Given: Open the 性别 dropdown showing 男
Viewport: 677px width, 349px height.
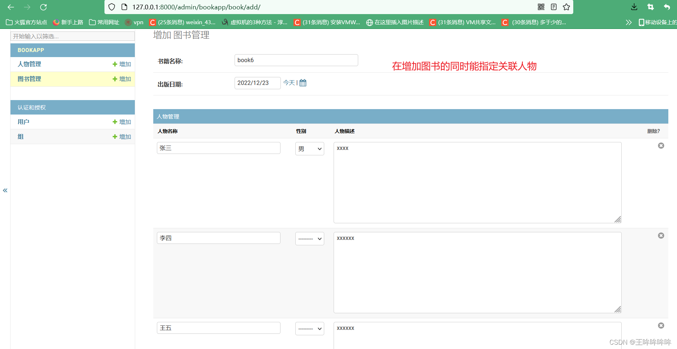Looking at the screenshot, I should tap(310, 149).
